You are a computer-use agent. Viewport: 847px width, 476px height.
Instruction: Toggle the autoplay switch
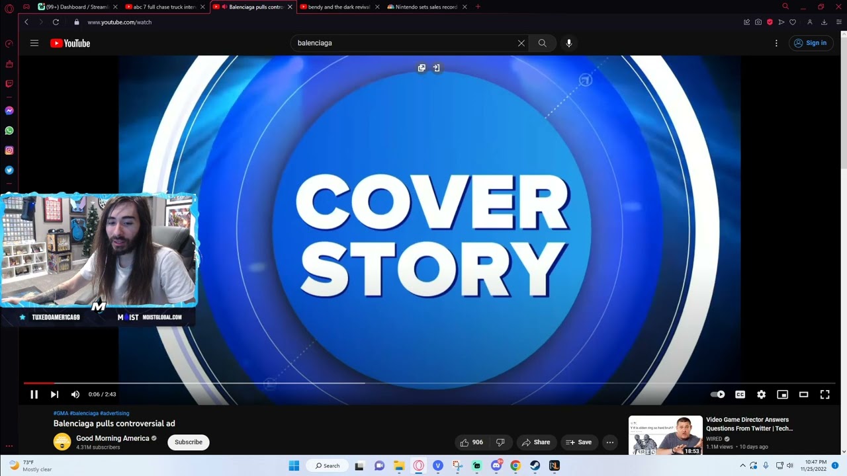coord(718,395)
